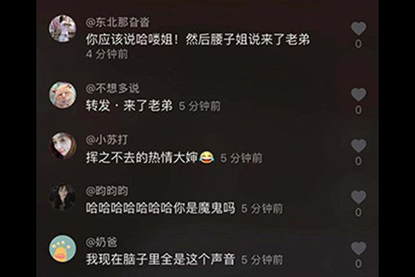Select the comment 转发·来了老弟

(x=129, y=106)
